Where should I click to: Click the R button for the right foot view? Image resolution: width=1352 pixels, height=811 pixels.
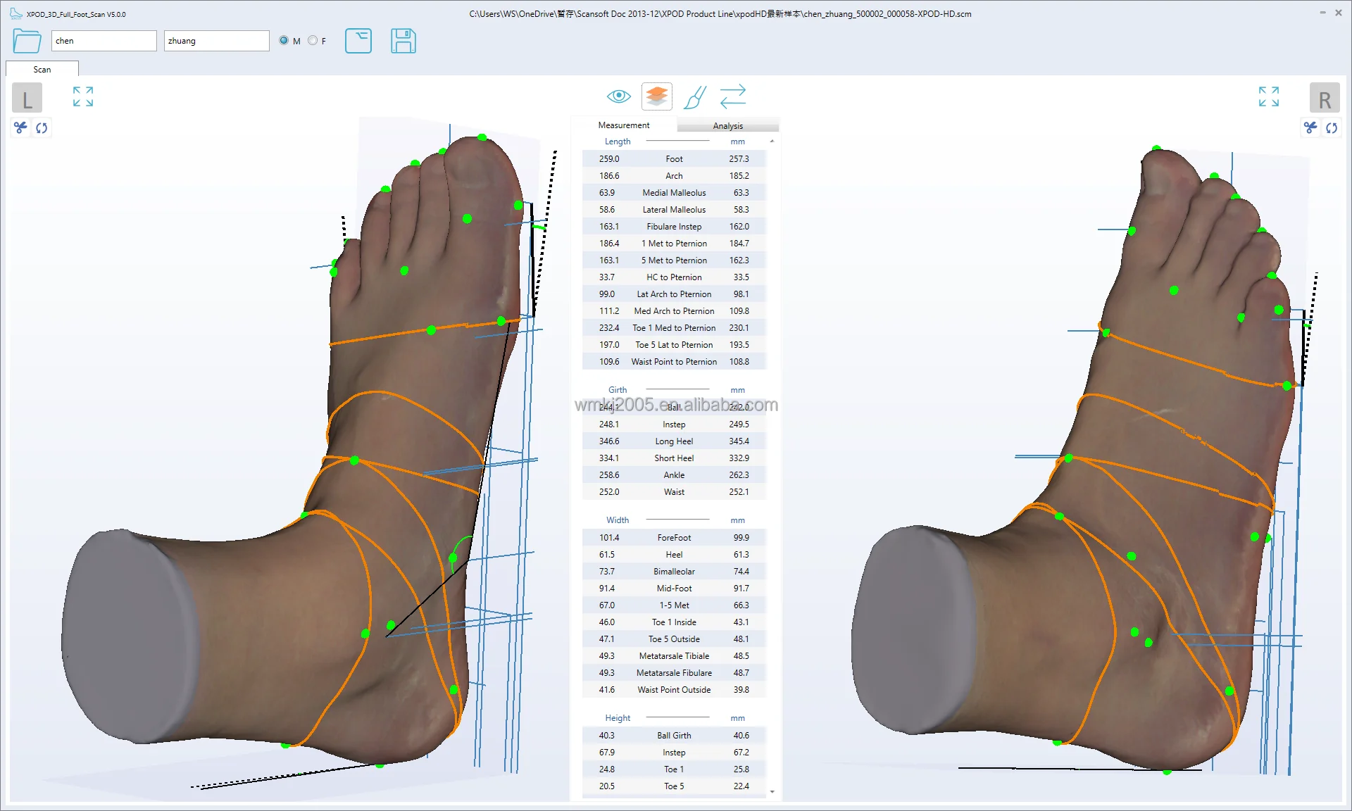[1325, 97]
